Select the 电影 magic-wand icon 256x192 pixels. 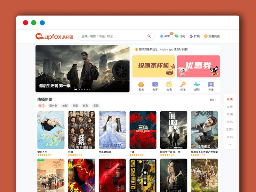pos(155,84)
